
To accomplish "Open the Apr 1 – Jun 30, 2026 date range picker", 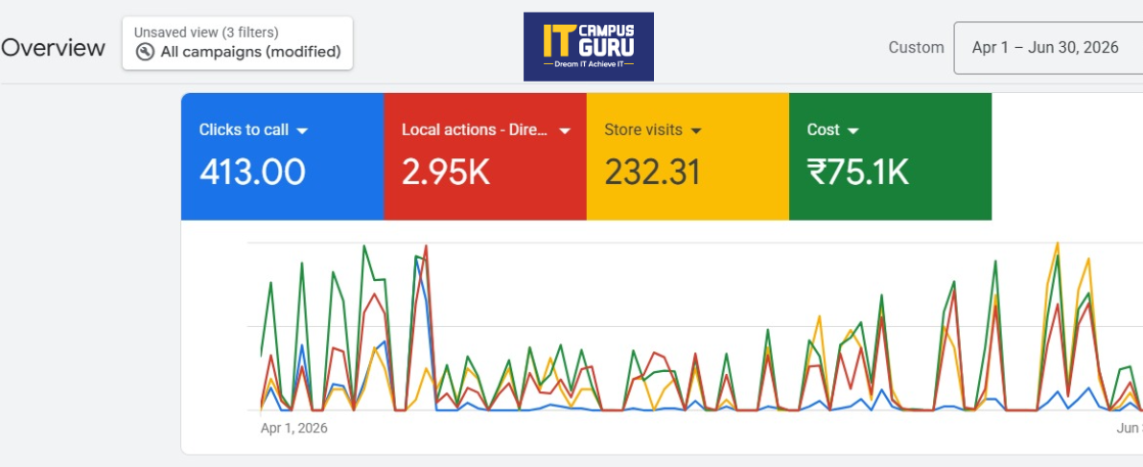I will (1048, 48).
